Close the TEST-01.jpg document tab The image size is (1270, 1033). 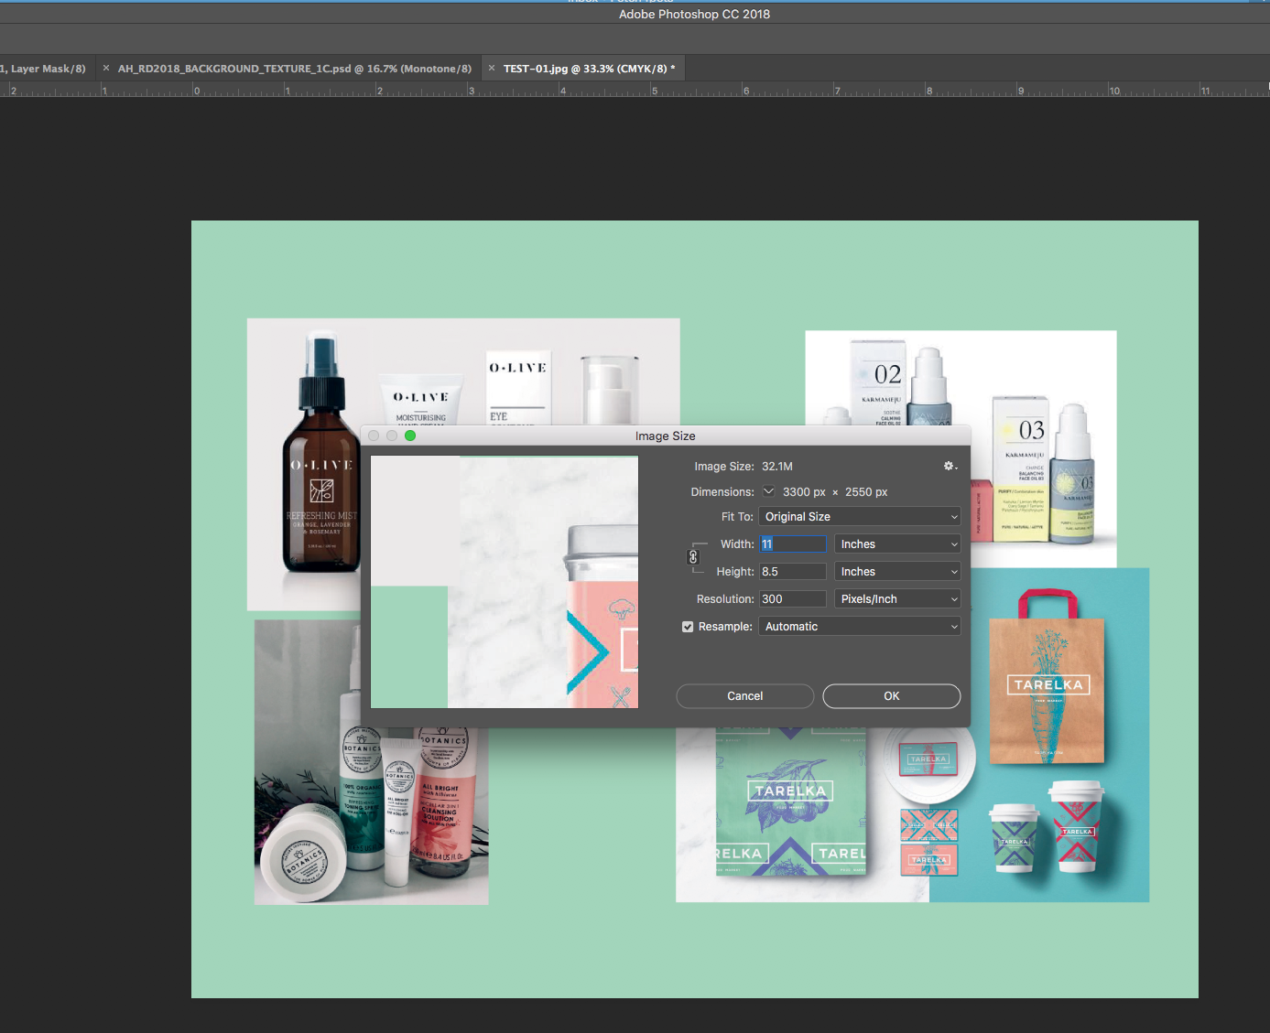point(492,68)
